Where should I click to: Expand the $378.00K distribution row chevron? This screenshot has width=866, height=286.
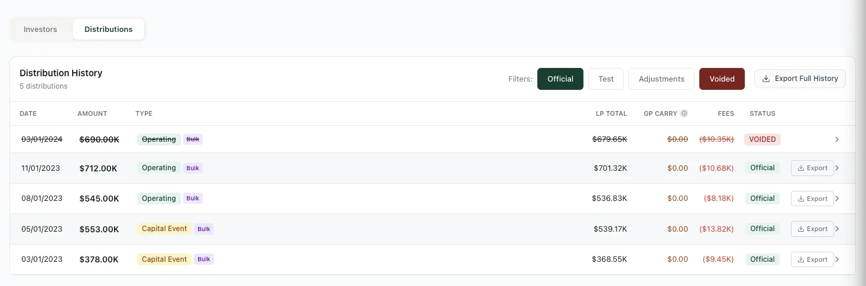tap(837, 259)
